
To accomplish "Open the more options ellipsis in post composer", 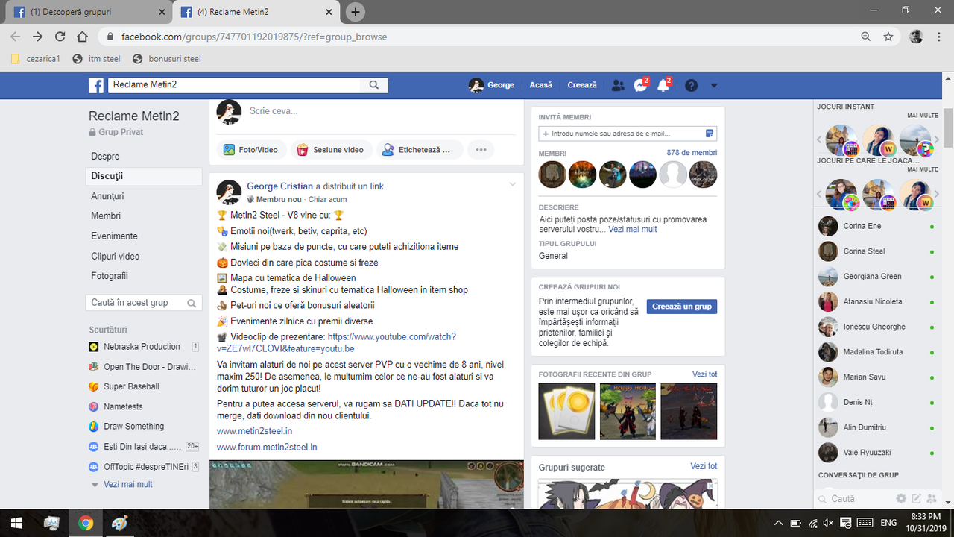I will (x=481, y=150).
